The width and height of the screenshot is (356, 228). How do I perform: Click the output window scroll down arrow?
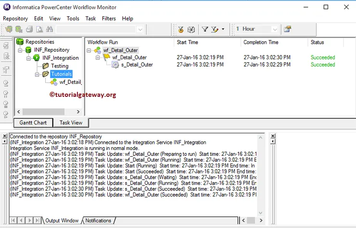pos(261,213)
